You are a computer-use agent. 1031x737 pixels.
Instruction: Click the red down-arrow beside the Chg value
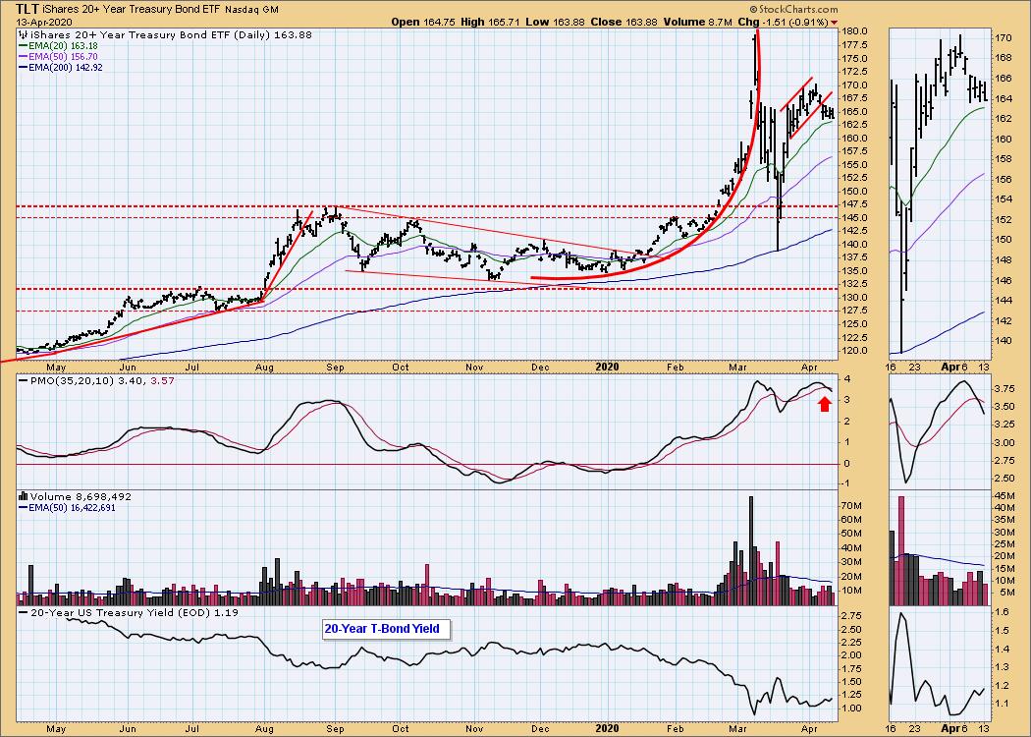[835, 23]
